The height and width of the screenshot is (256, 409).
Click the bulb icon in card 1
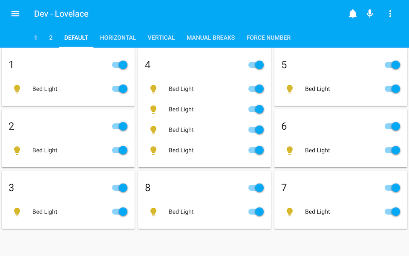17,89
